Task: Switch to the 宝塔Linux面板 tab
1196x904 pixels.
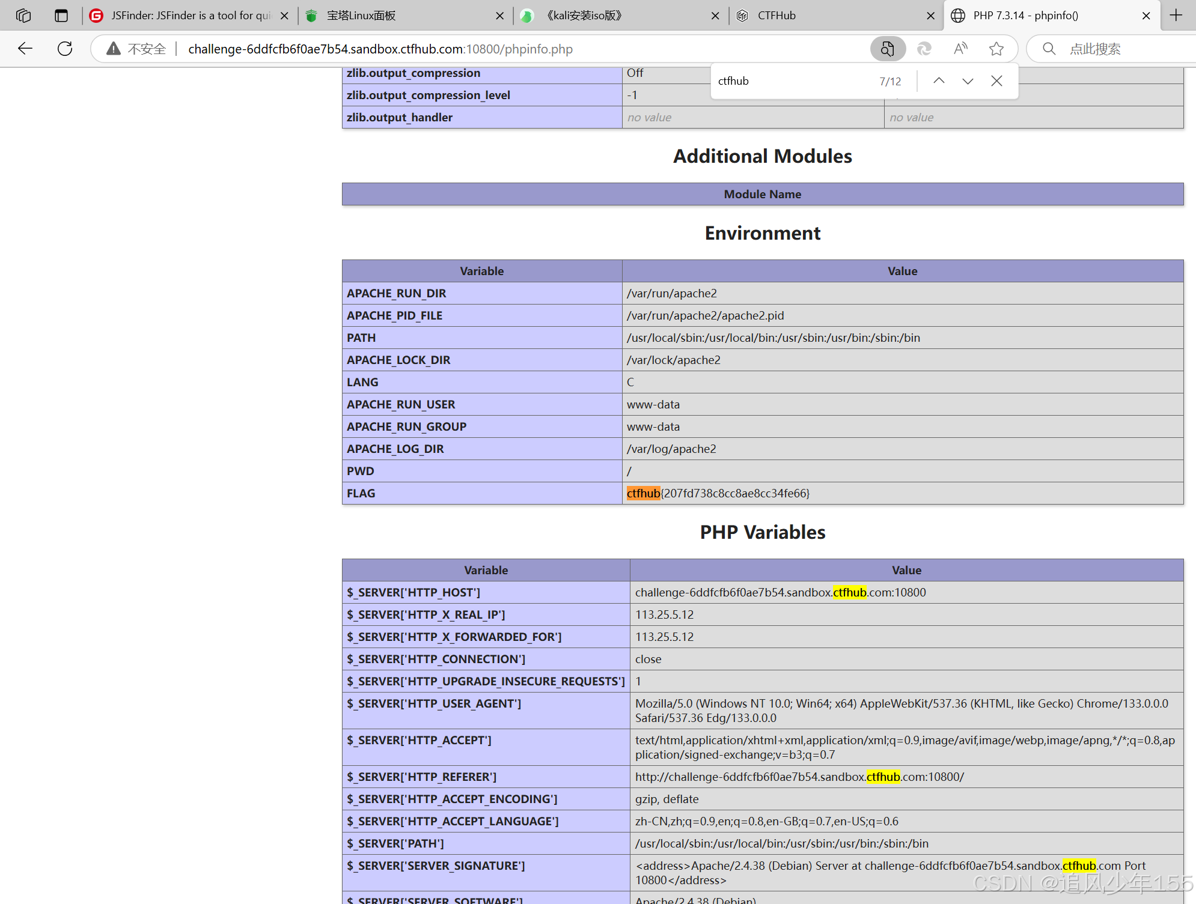Action: 361,15
